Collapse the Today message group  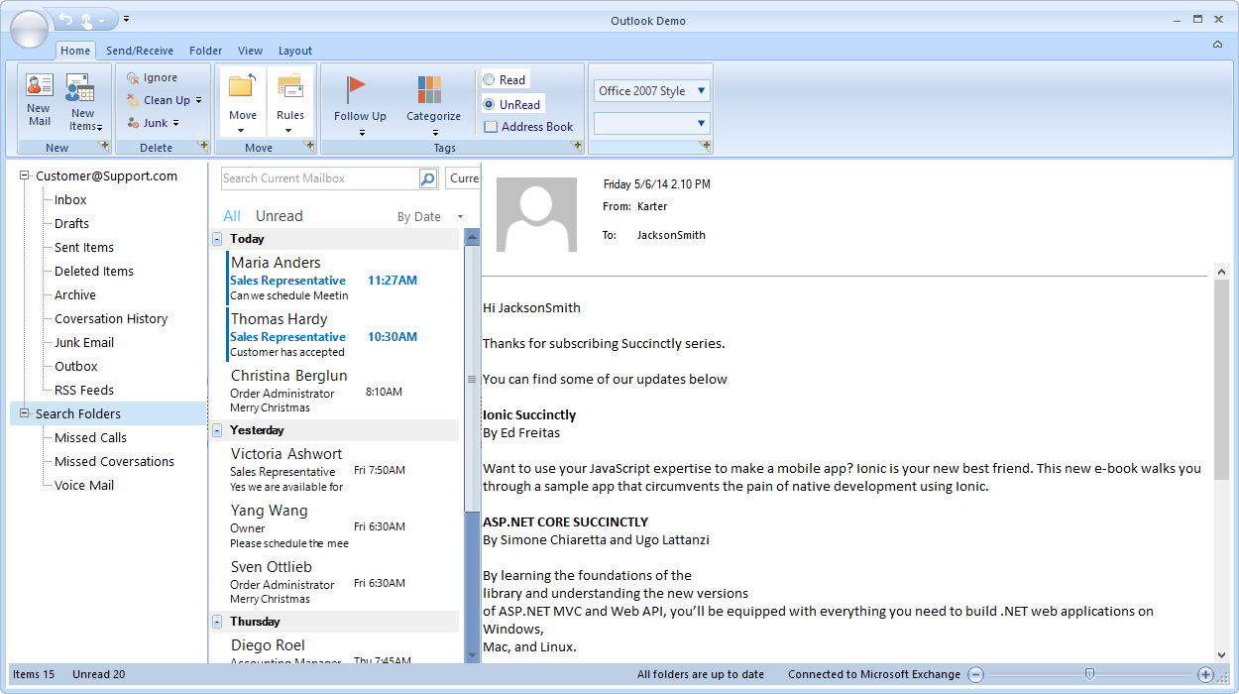click(x=217, y=239)
